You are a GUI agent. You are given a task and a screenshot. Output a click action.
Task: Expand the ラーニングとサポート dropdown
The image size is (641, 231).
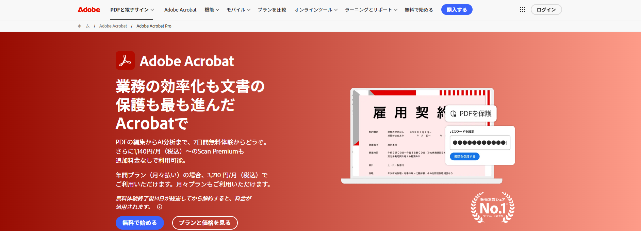point(371,10)
